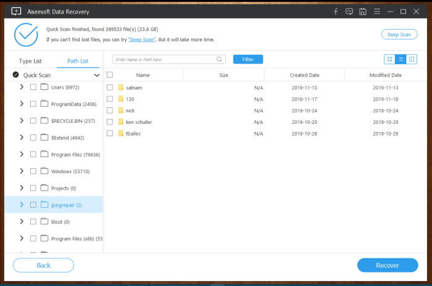Click the search magnifier icon
The width and height of the screenshot is (432, 286).
point(220,59)
